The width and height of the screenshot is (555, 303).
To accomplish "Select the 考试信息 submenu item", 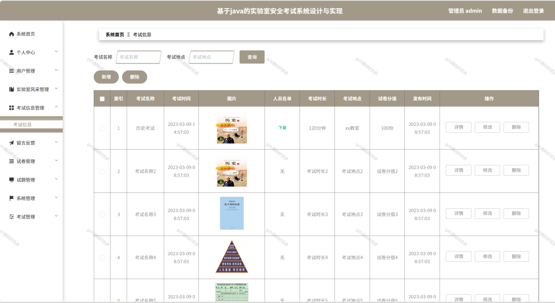I will 31,125.
